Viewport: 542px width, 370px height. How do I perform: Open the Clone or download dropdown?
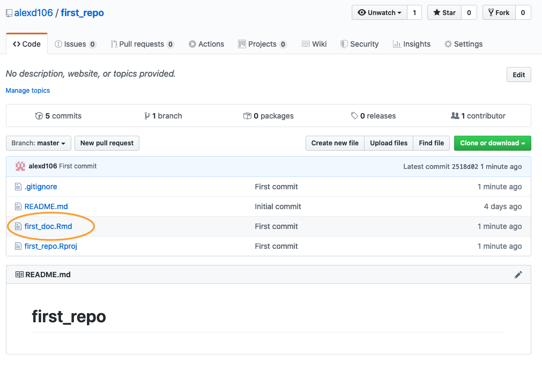pyautogui.click(x=492, y=143)
